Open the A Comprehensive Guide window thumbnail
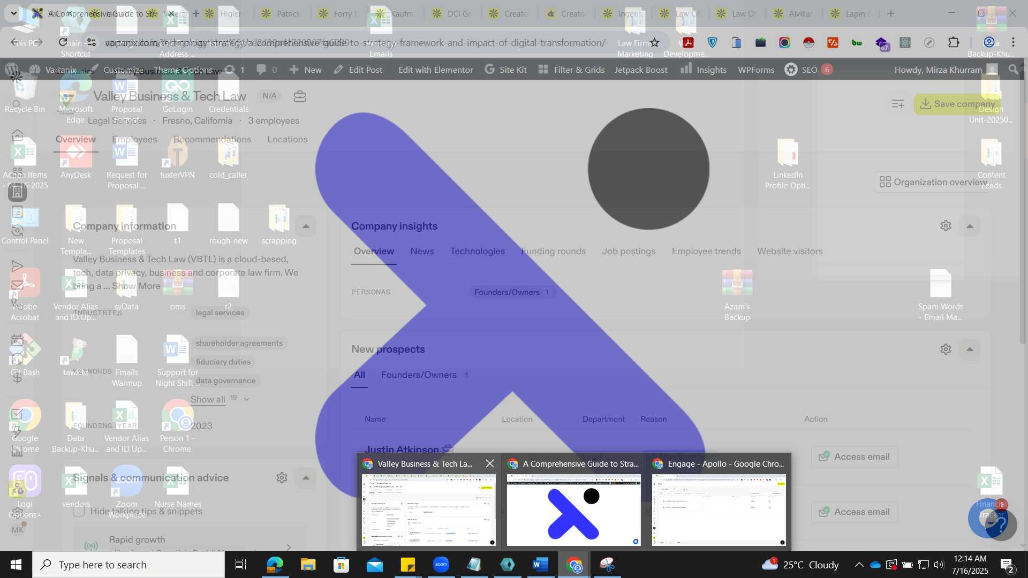 pos(574,510)
